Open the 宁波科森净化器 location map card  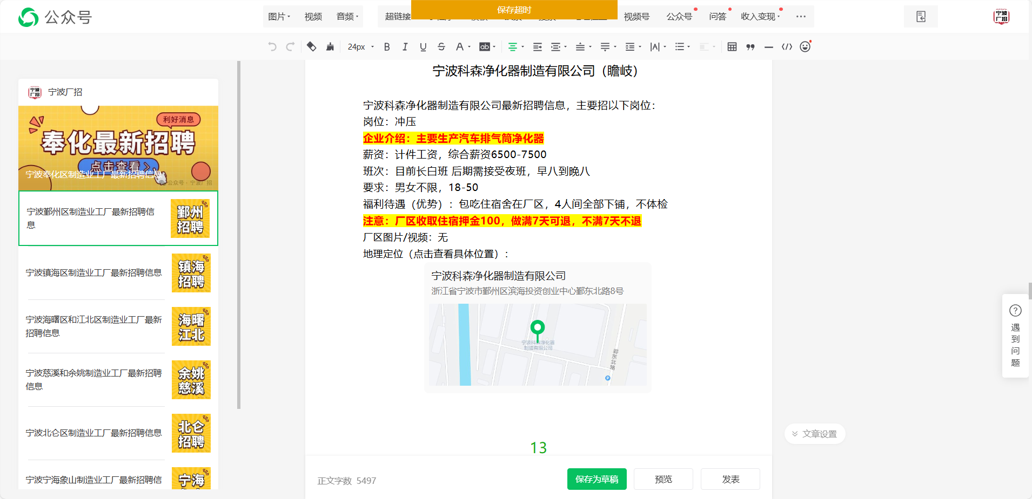(x=538, y=327)
